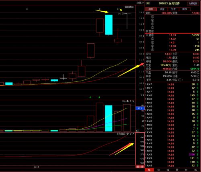
Task: Click the blue 96.9 volume scale marker
Action: pos(140,108)
